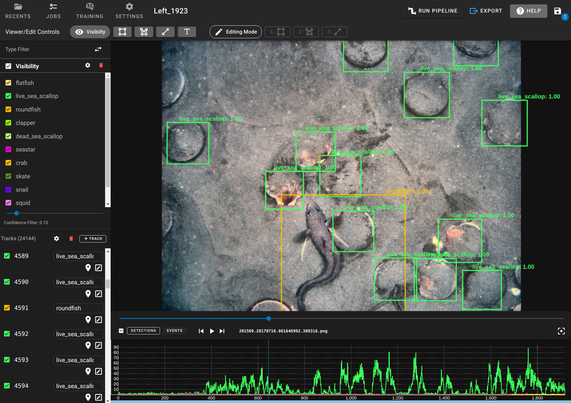The height and width of the screenshot is (403, 571).
Task: Click the bounding box draw tool icon
Action: coord(122,32)
